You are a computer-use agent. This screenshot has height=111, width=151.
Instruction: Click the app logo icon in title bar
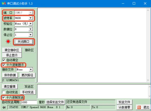[4, 4]
